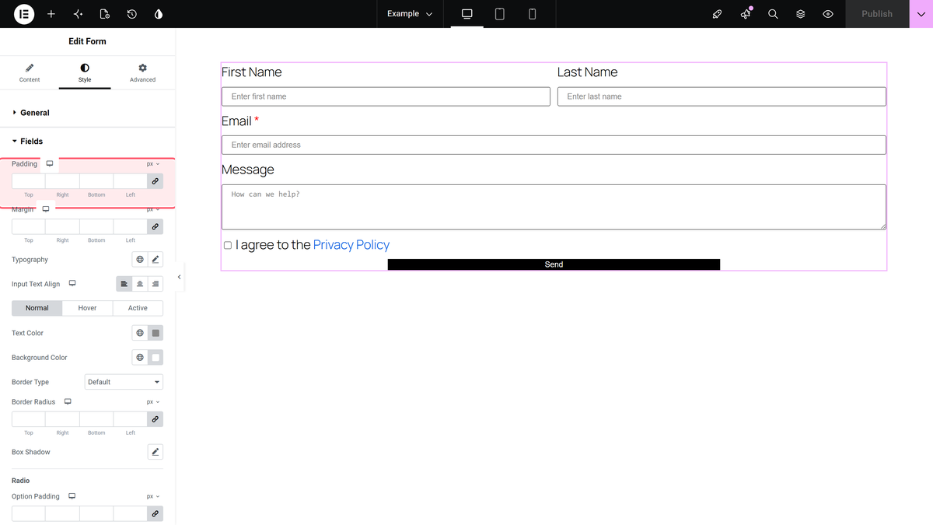933x525 pixels.
Task: Open responsive device icon next to Padding
Action: (x=50, y=164)
